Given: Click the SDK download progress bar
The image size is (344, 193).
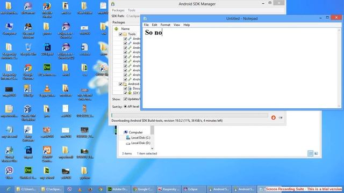Looking at the screenshot, I should (x=190, y=115).
